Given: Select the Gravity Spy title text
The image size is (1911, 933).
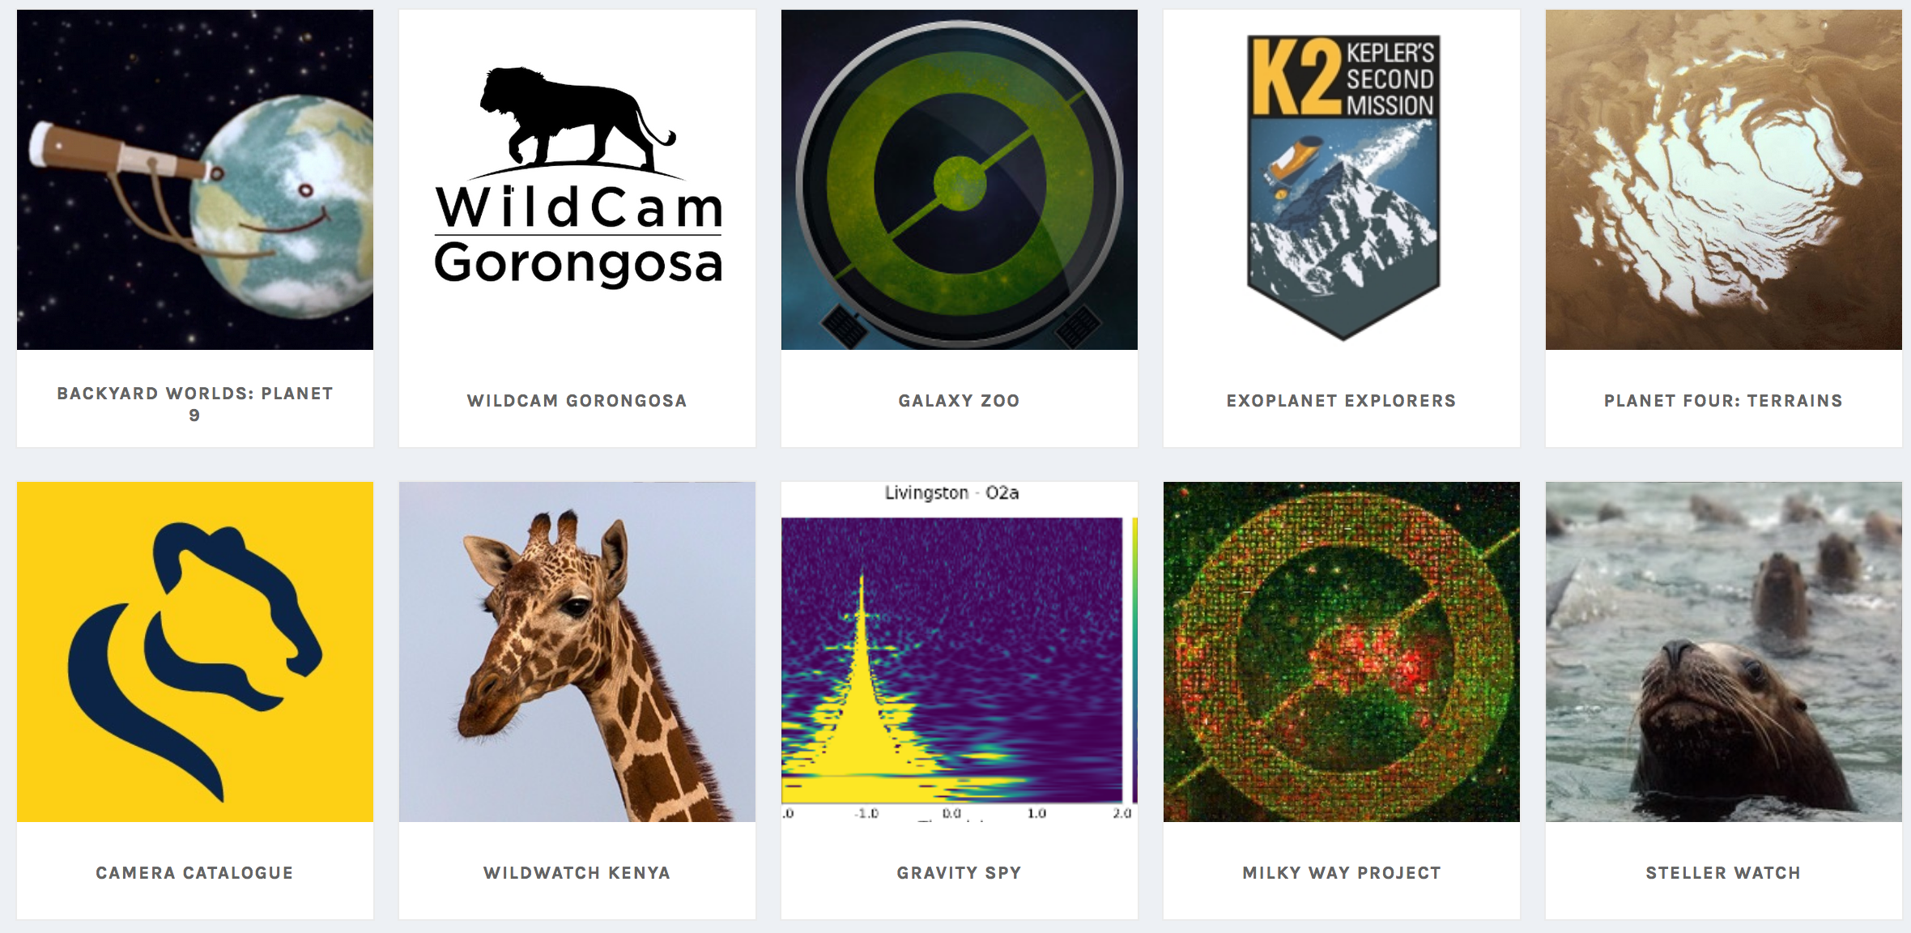Looking at the screenshot, I should [960, 873].
